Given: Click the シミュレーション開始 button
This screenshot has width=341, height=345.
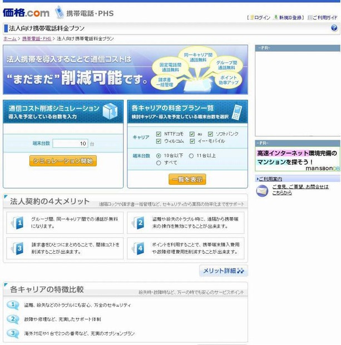Looking at the screenshot, I should tap(63, 161).
